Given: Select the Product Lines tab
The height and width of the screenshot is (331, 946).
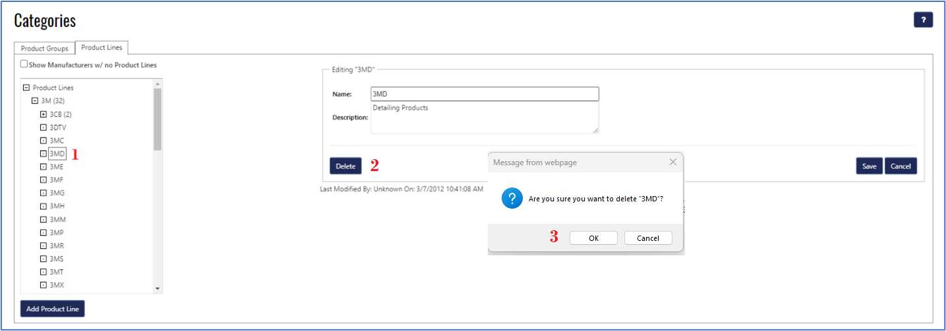Looking at the screenshot, I should 102,48.
